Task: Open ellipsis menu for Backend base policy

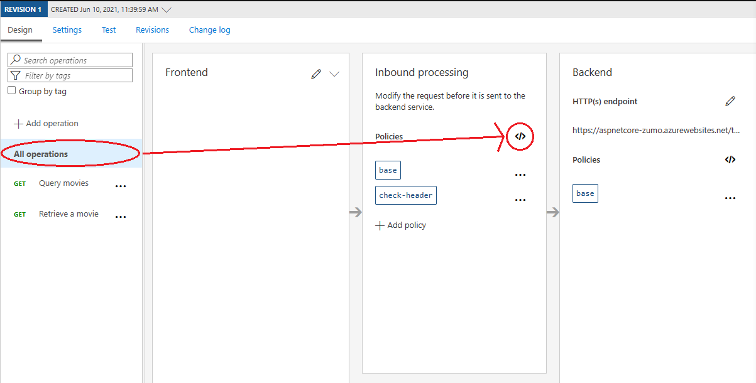Action: tap(730, 198)
